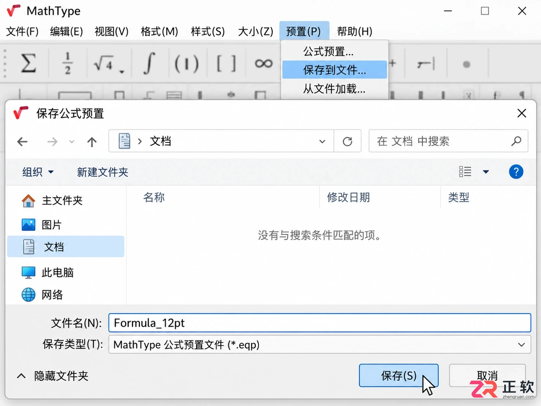Insert the infinity symbol
This screenshot has width=541, height=406.
[264, 63]
